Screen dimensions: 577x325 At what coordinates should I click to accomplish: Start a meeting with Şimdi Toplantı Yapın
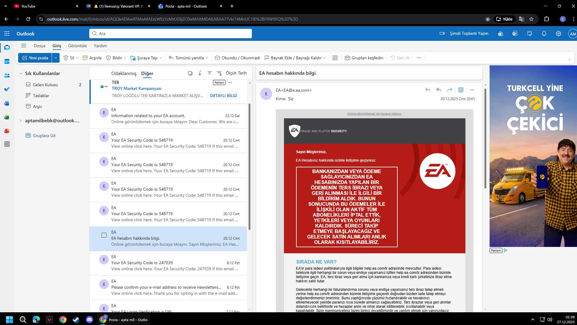(x=464, y=34)
